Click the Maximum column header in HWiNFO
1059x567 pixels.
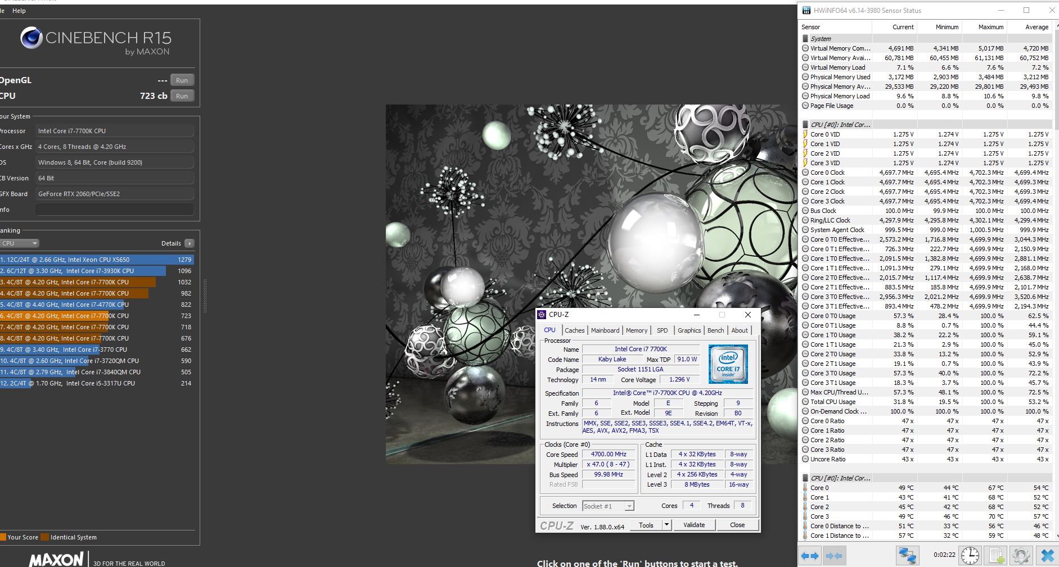click(984, 27)
